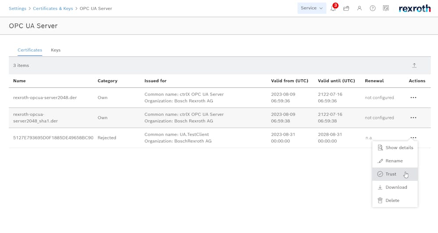Select Show details from context menu
This screenshot has width=438, height=233.
point(395,148)
